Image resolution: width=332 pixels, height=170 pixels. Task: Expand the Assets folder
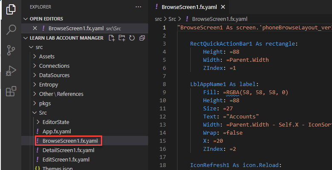coord(35,56)
